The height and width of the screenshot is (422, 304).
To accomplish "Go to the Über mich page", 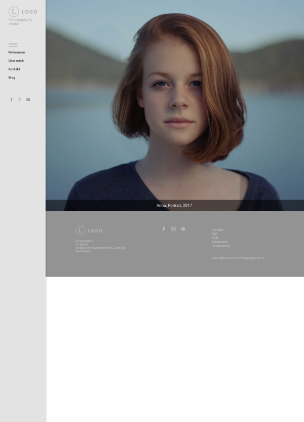I will [x=16, y=61].
